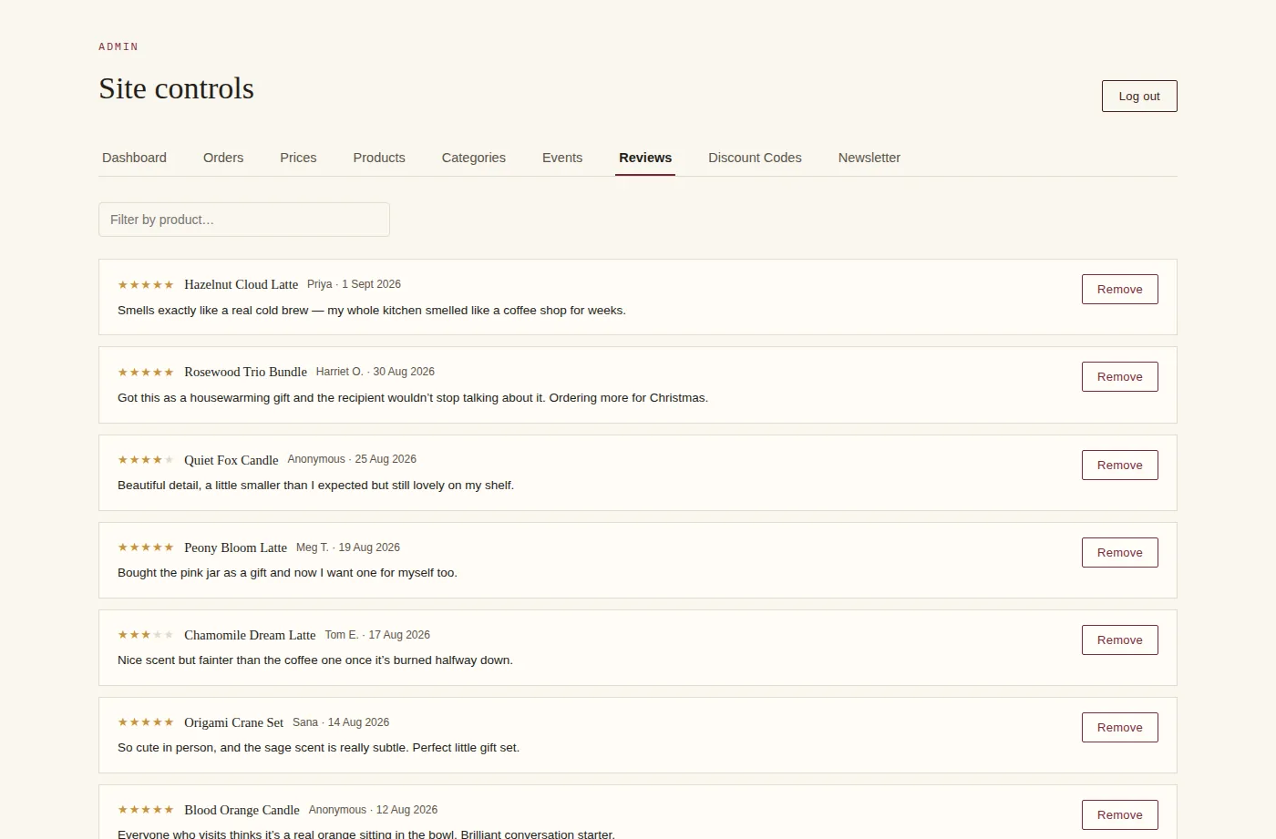
Task: Select the Reviews tab
Action: pos(645,158)
